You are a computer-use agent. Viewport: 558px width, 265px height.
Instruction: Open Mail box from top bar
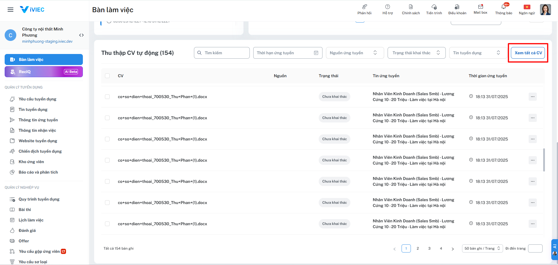point(480,9)
